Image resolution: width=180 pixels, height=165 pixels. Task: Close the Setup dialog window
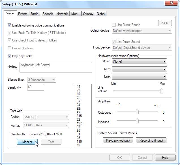tap(171, 3)
